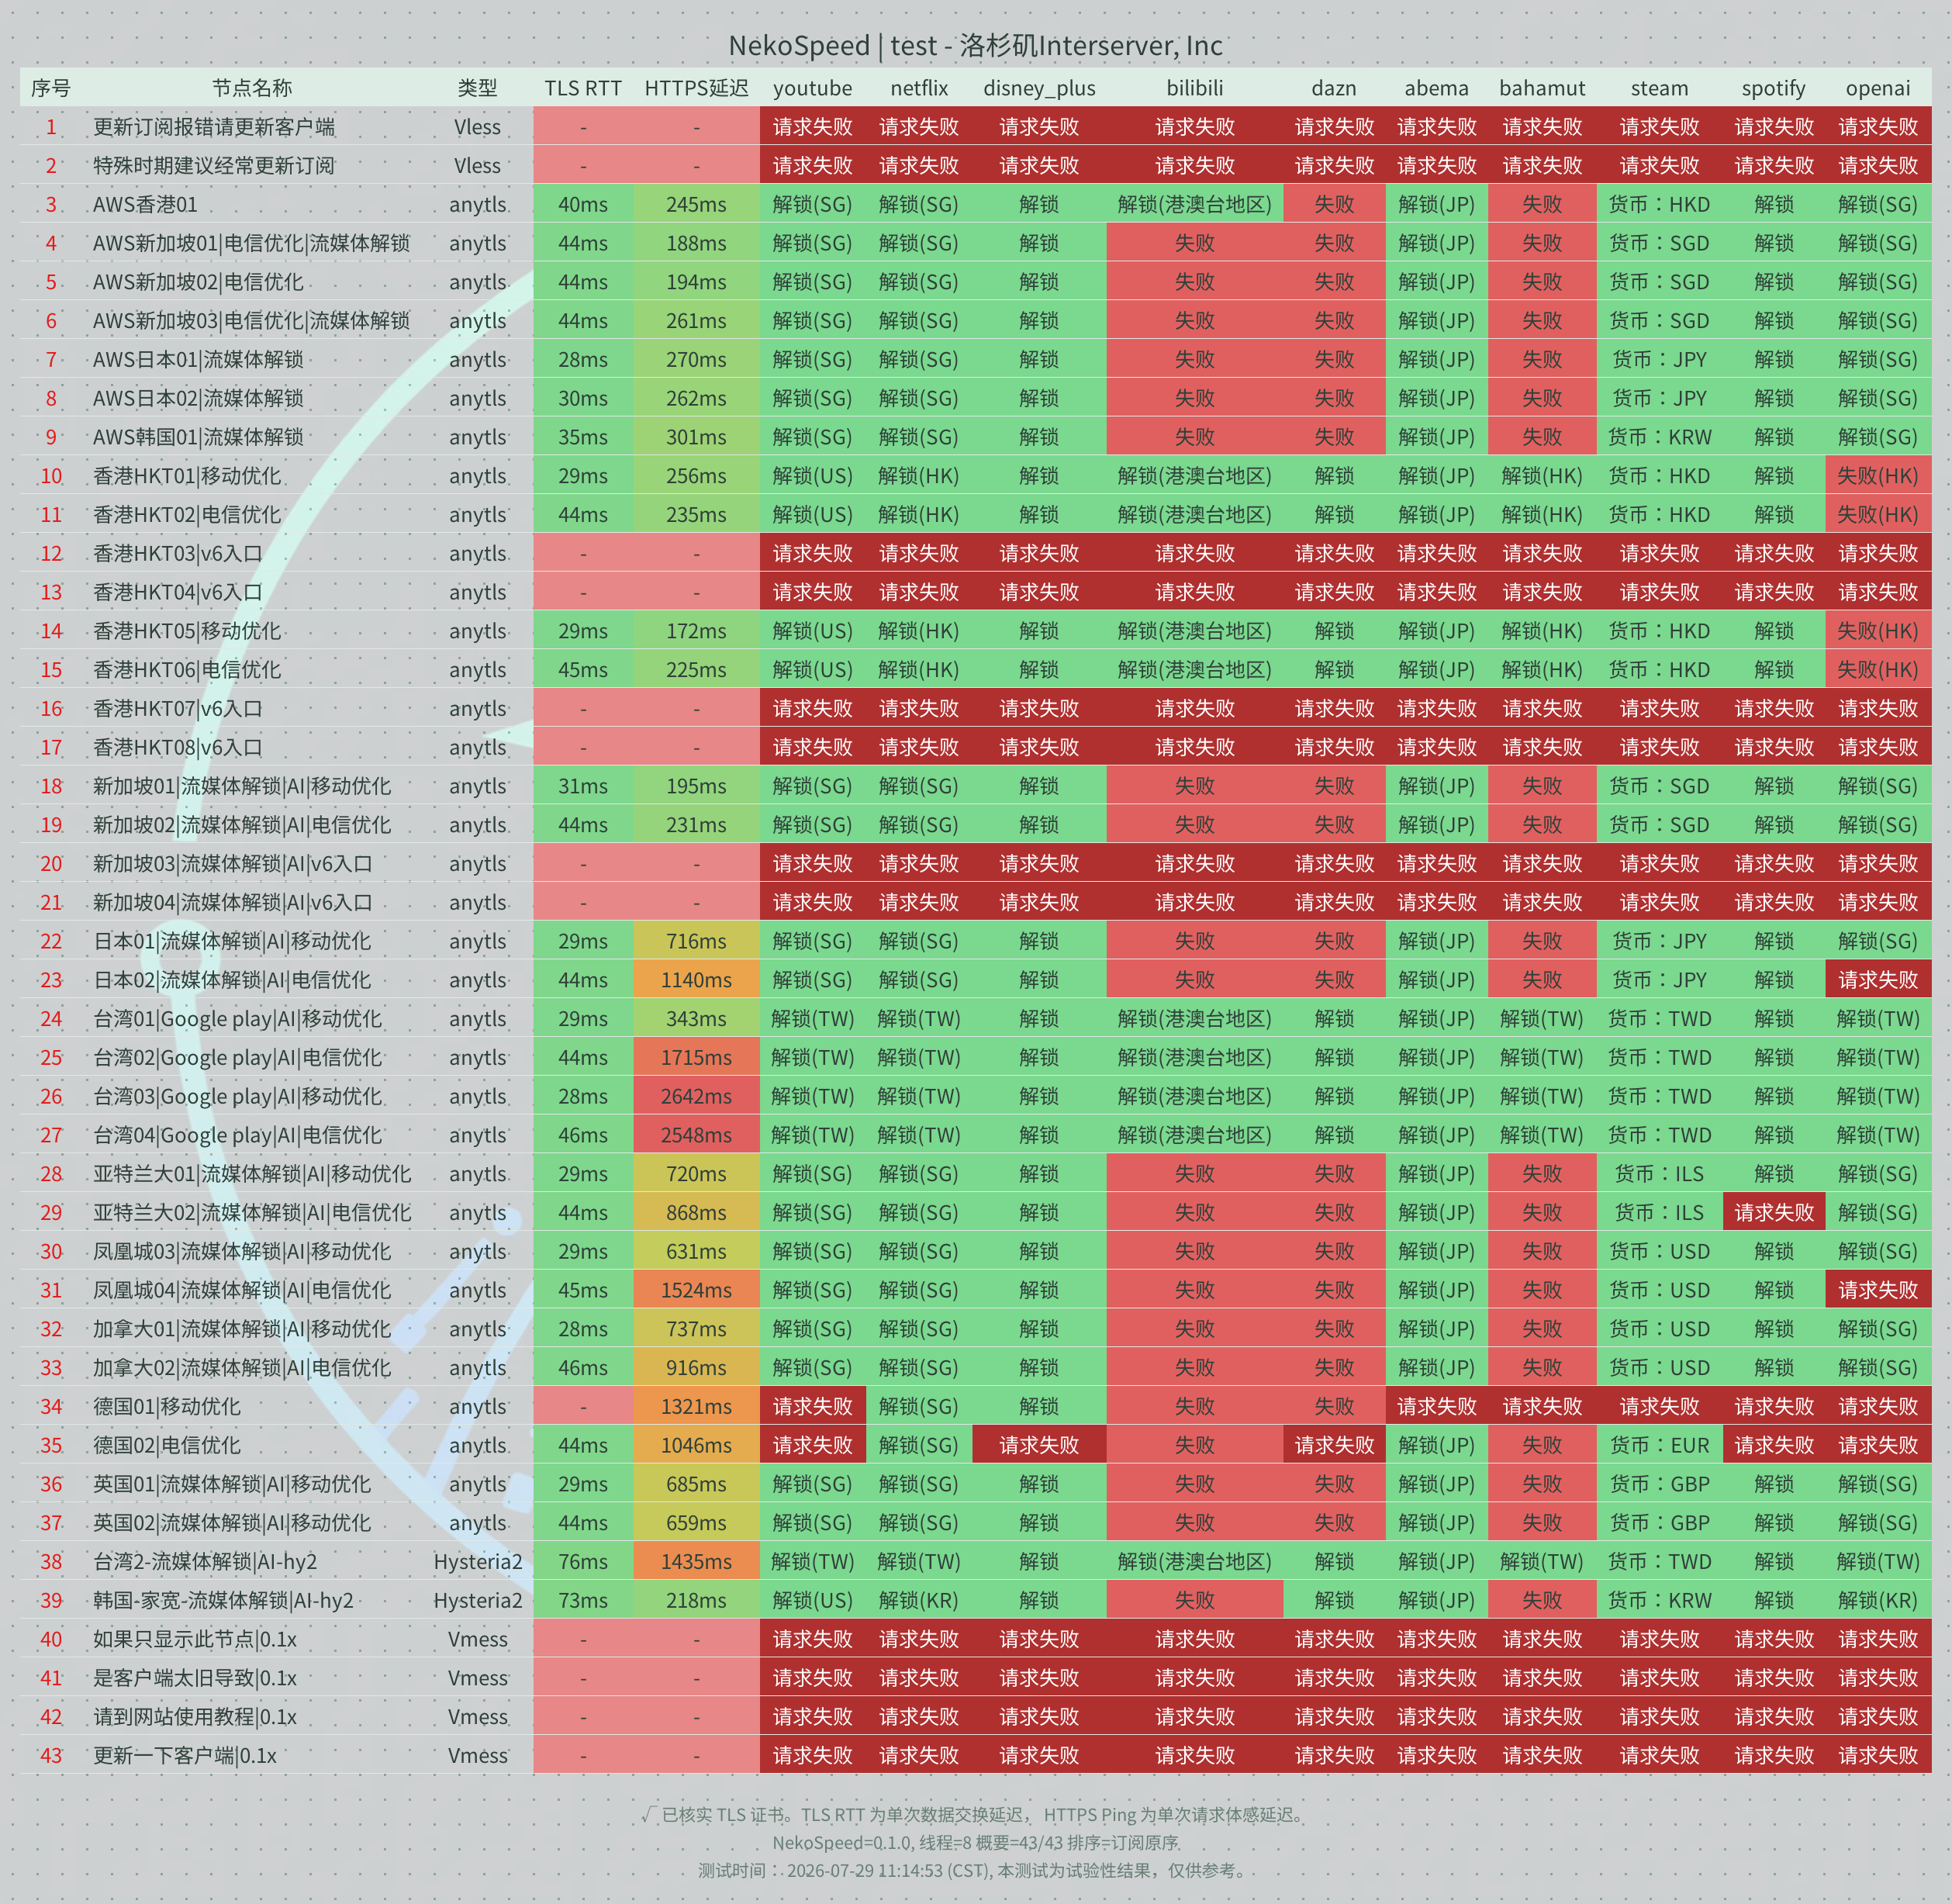Image resolution: width=1952 pixels, height=1904 pixels.
Task: Click the '172ms' latency cell
Action: 696,631
